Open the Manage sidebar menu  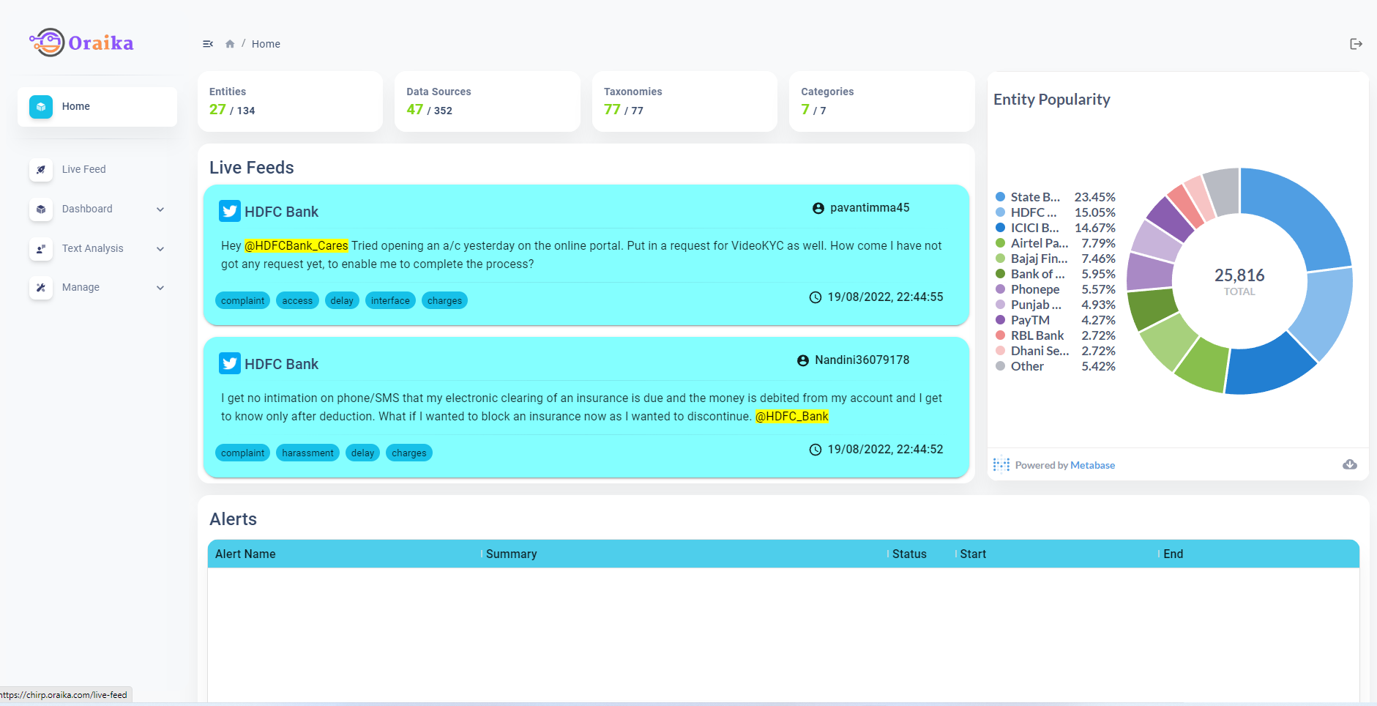point(97,288)
